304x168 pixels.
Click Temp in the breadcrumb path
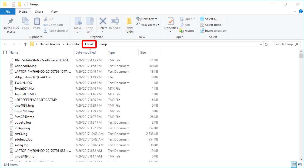(x=103, y=44)
